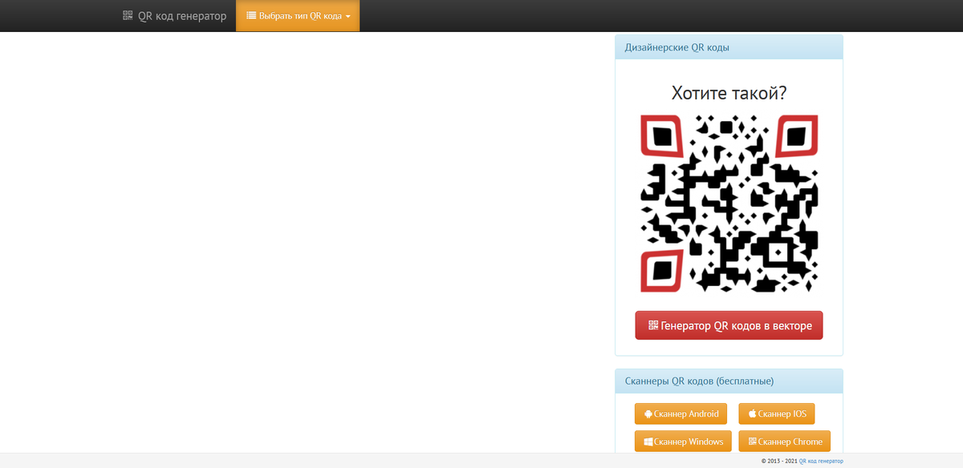Click the QR icon in the Сканнер Chrome button
The height and width of the screenshot is (468, 963).
pyautogui.click(x=753, y=442)
